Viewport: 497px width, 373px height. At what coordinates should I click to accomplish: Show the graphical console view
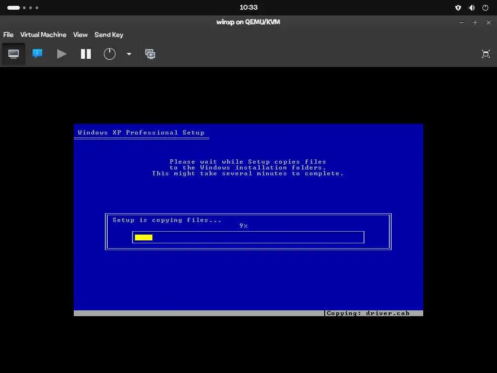click(x=13, y=54)
